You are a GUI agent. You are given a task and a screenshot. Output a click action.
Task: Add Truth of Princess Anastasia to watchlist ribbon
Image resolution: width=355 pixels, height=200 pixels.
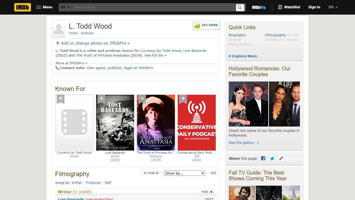142,99
